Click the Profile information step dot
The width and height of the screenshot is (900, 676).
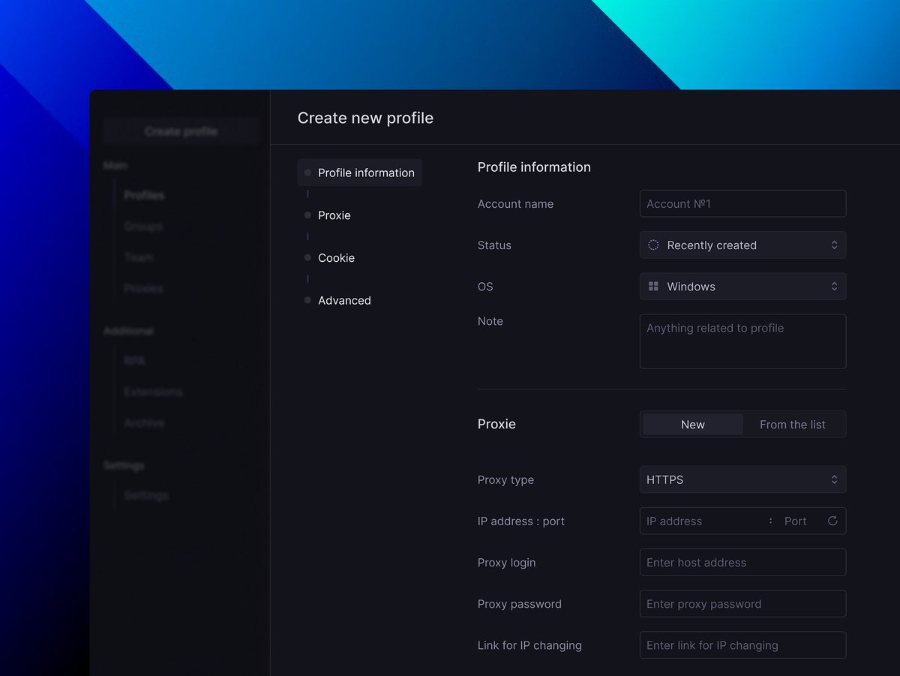pos(307,173)
